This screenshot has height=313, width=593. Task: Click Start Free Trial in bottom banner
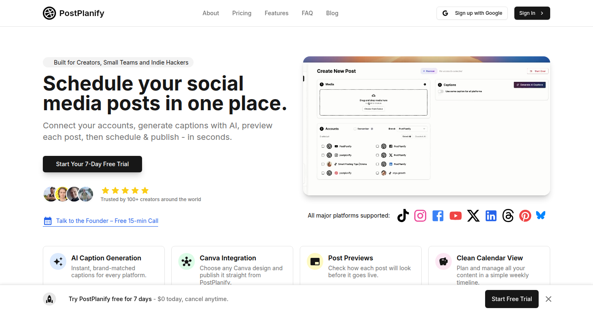(x=512, y=299)
